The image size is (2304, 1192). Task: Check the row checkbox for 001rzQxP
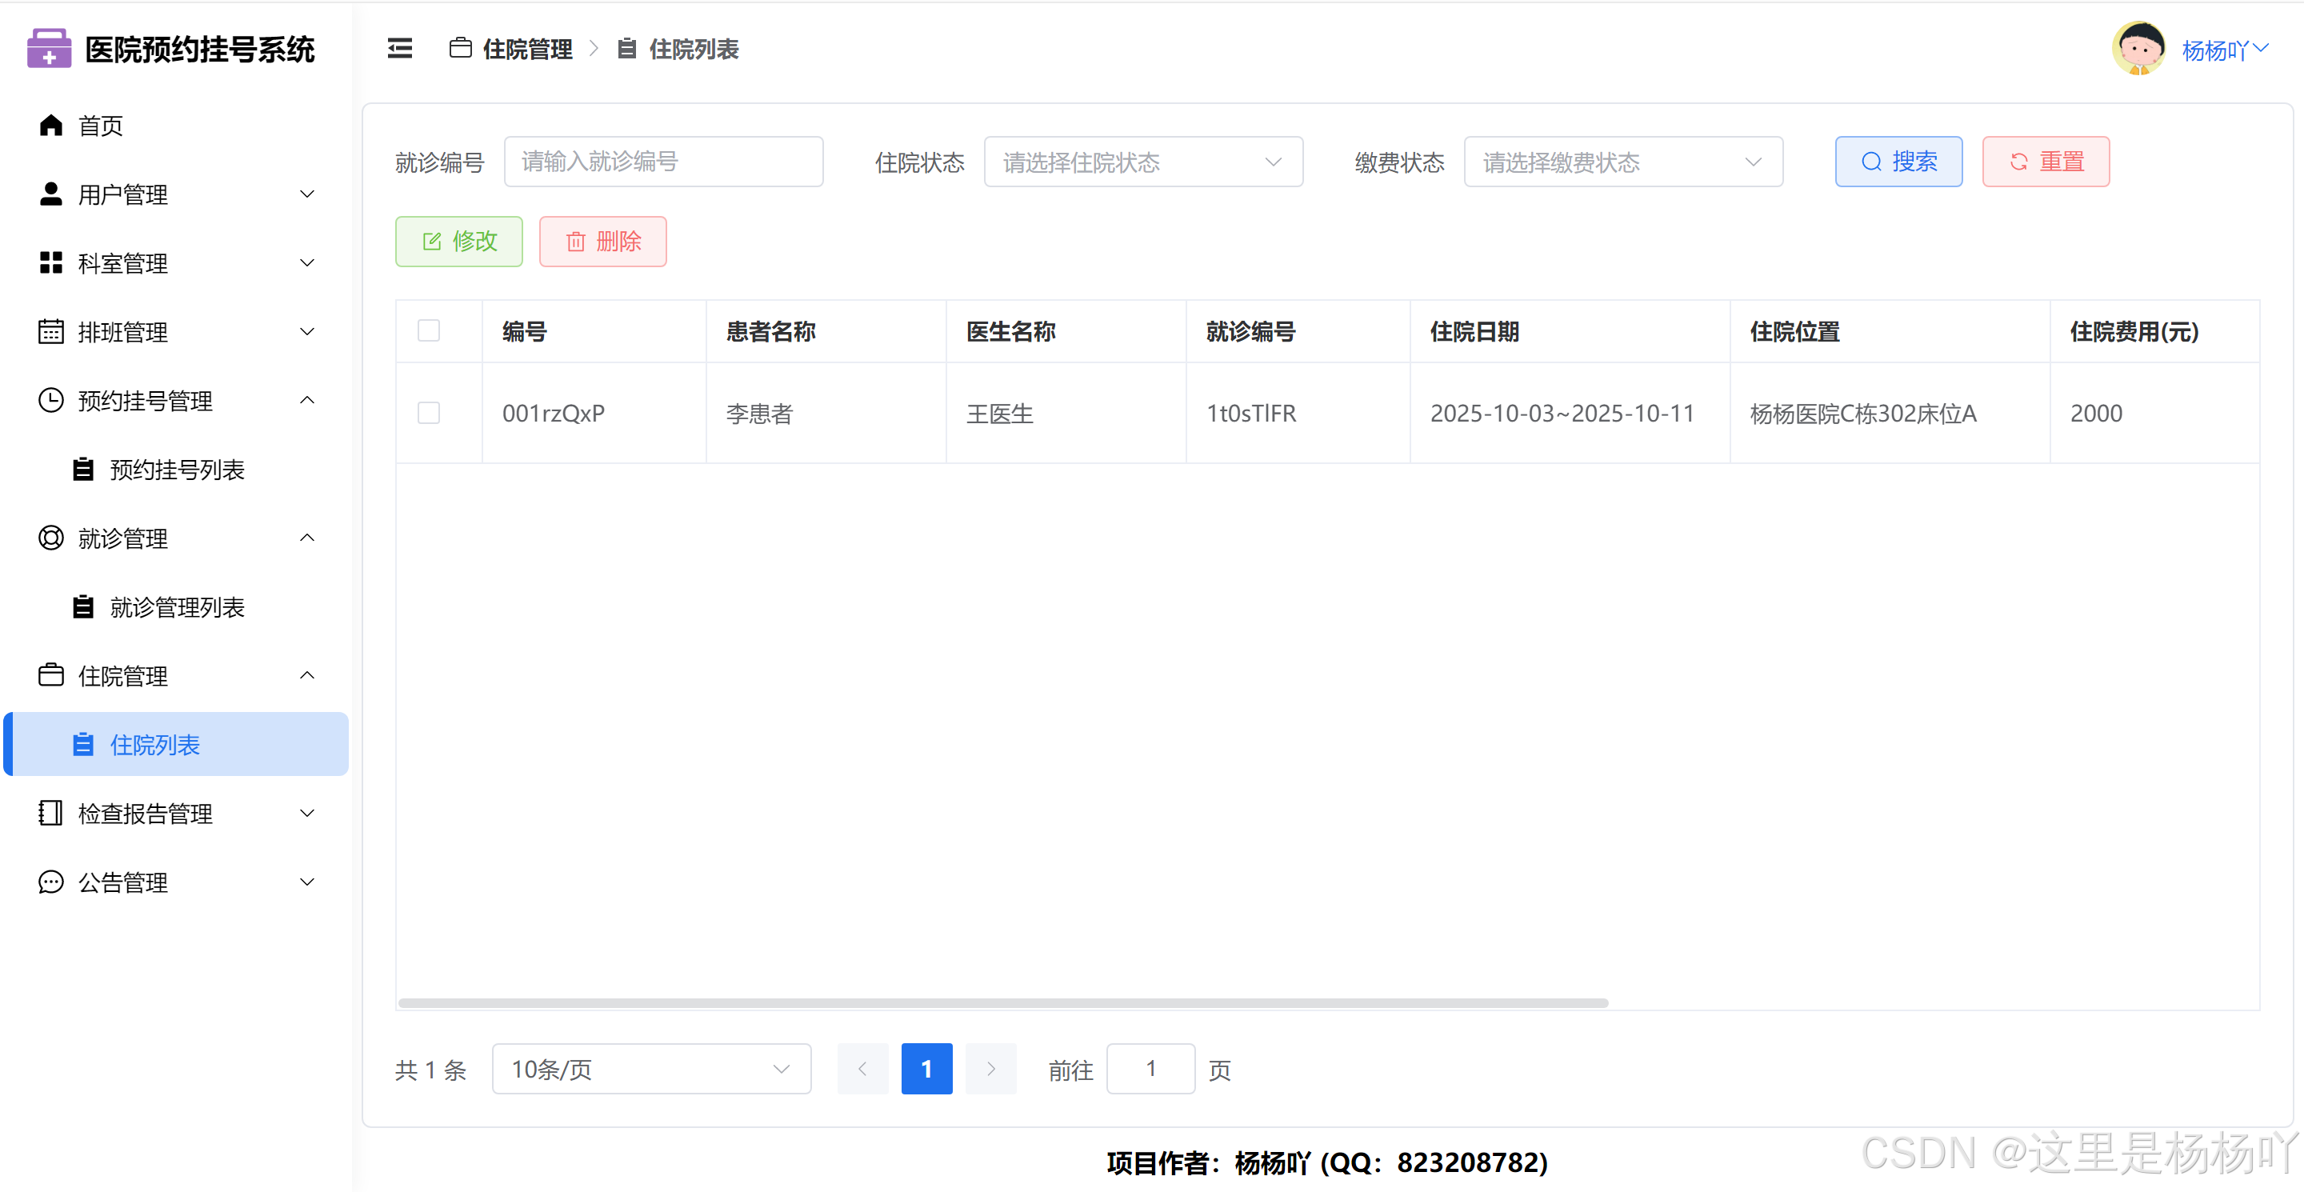429,412
